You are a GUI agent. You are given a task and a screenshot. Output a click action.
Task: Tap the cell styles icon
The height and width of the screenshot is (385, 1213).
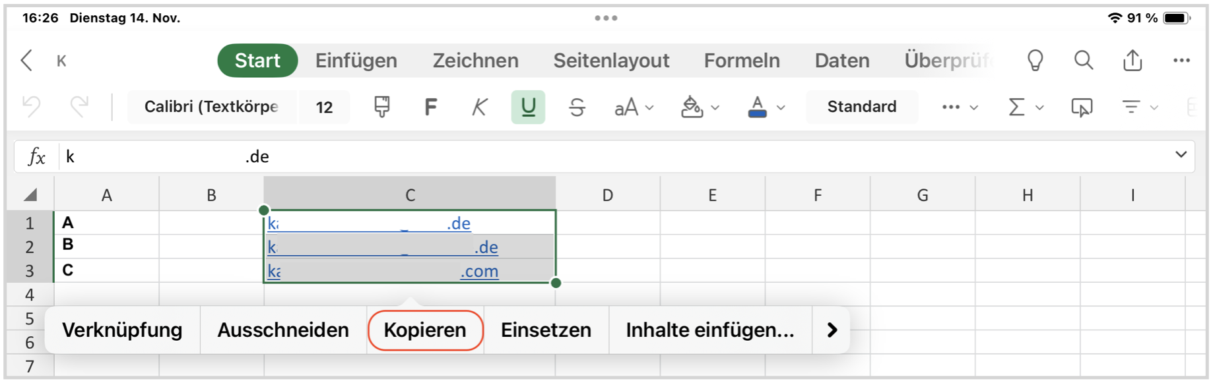click(x=1081, y=107)
